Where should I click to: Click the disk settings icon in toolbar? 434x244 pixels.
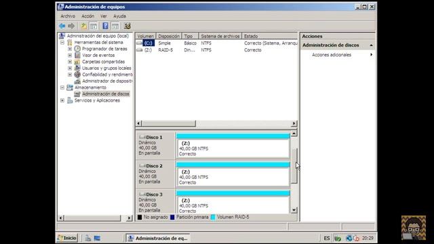pos(127,26)
